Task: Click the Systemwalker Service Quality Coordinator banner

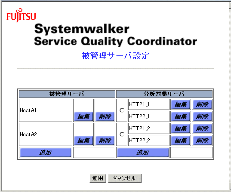Action: coord(115,35)
